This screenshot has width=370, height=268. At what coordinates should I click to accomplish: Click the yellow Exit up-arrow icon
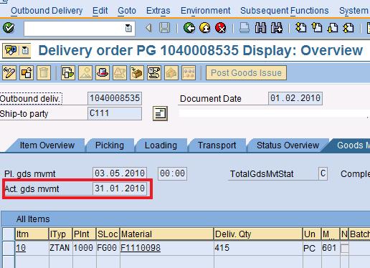click(x=205, y=28)
